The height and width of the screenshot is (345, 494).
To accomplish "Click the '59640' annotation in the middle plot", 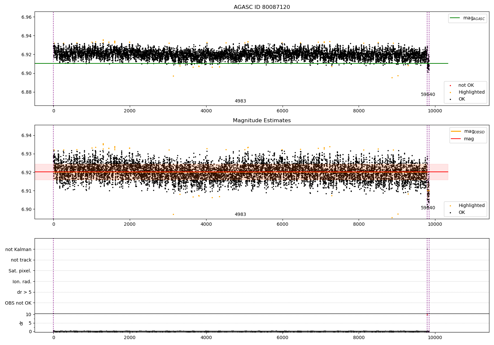I will click(428, 208).
